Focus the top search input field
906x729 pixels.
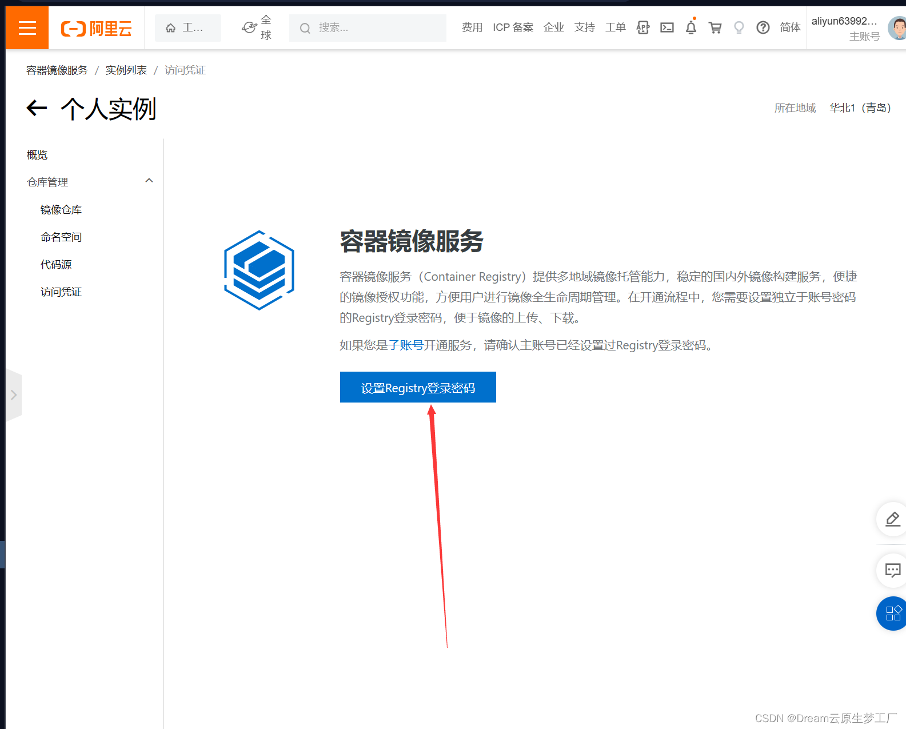(368, 27)
